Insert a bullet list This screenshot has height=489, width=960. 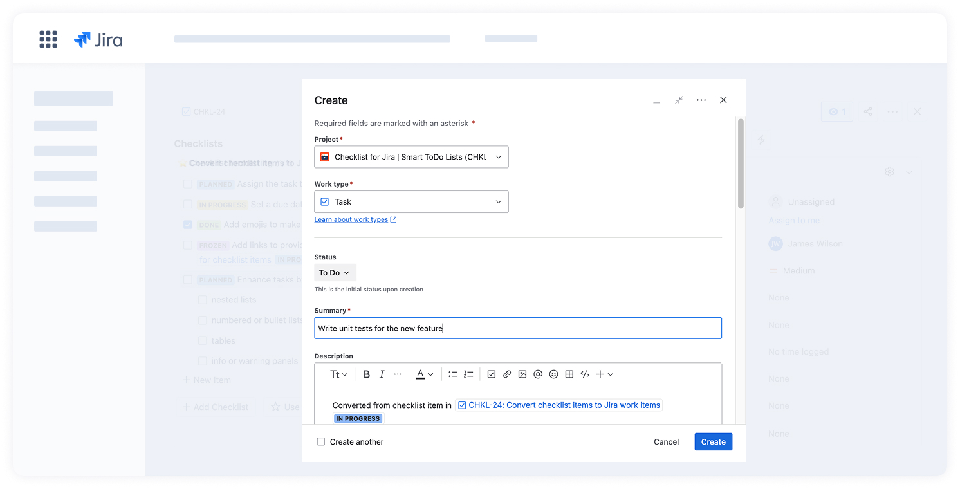[453, 374]
